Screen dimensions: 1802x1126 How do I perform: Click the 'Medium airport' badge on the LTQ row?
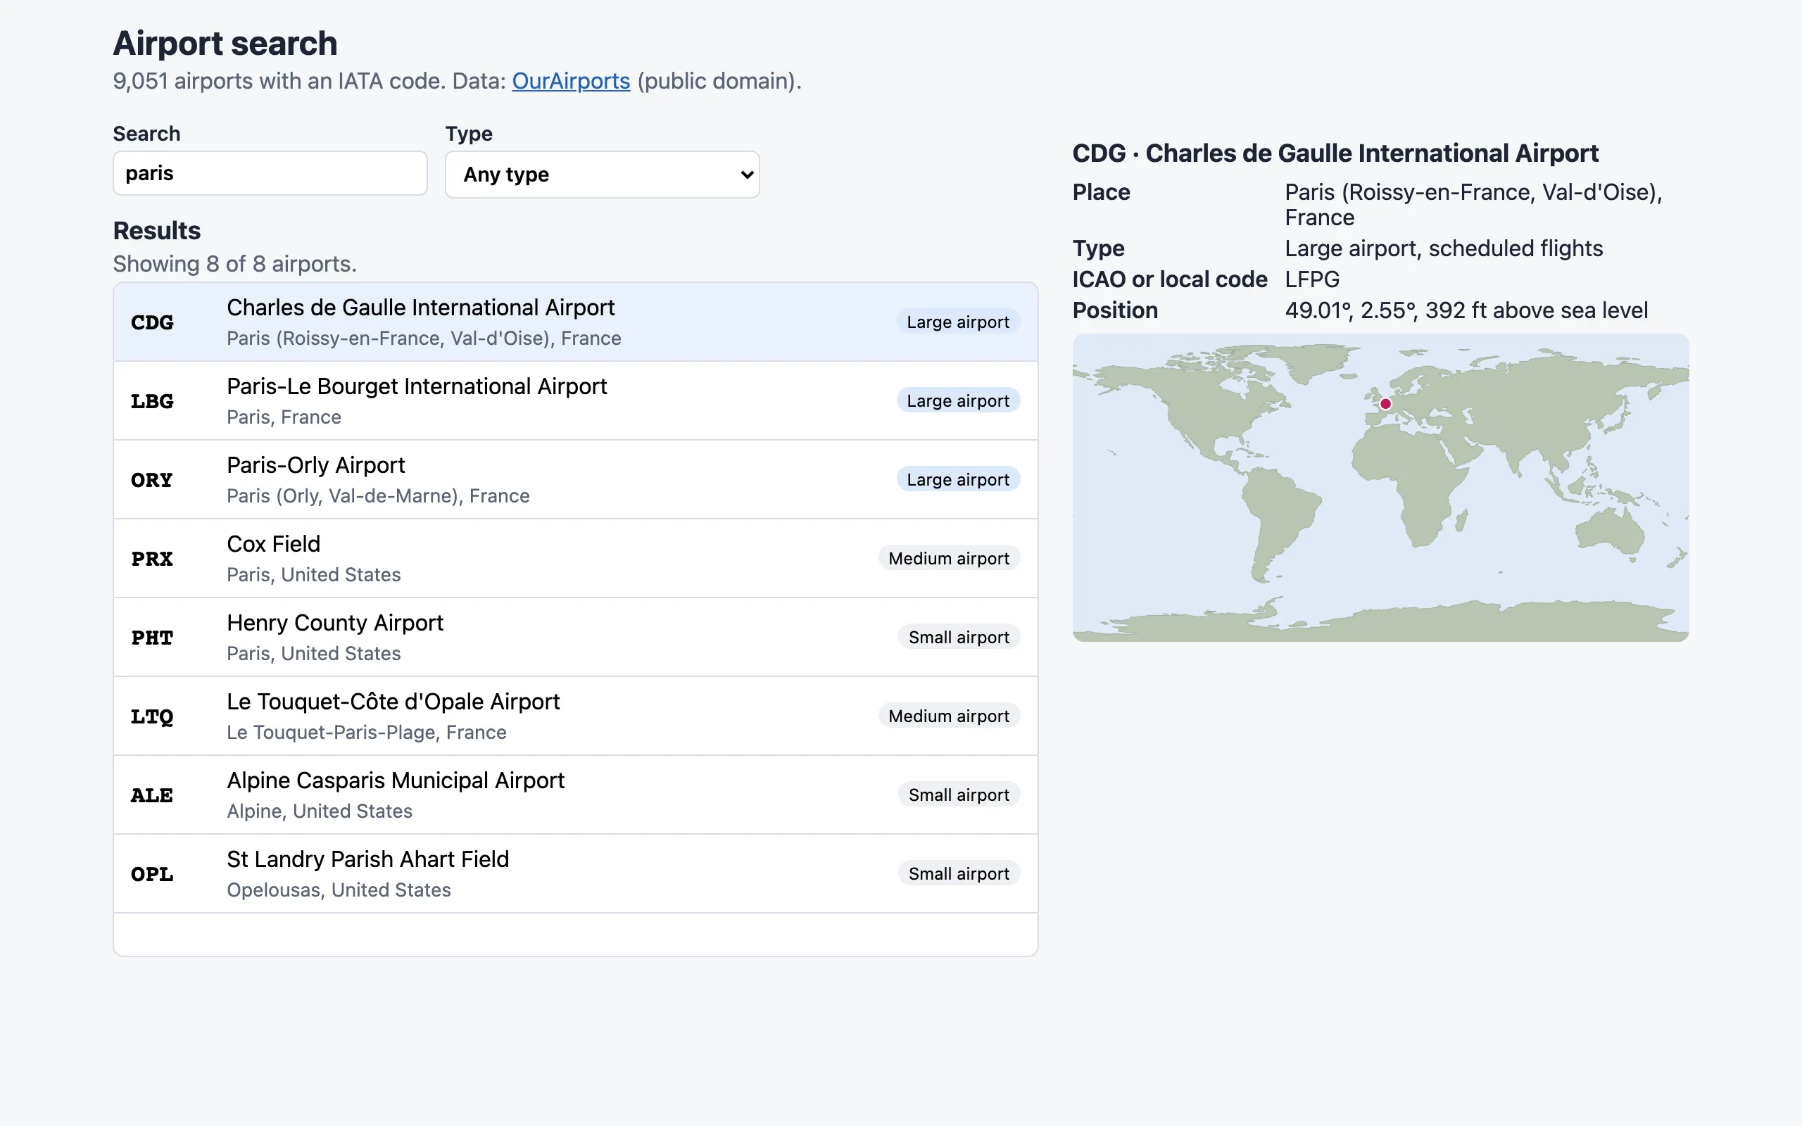[949, 716]
